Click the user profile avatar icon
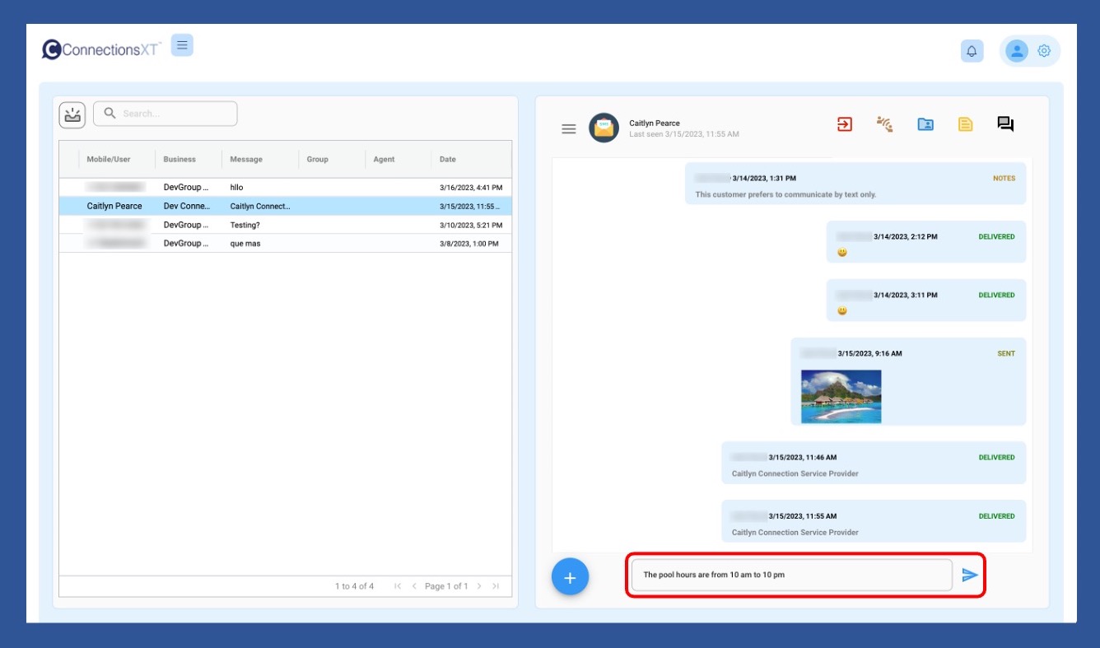 (x=1018, y=51)
